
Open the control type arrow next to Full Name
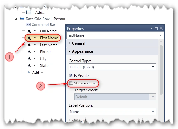(x=35, y=31)
